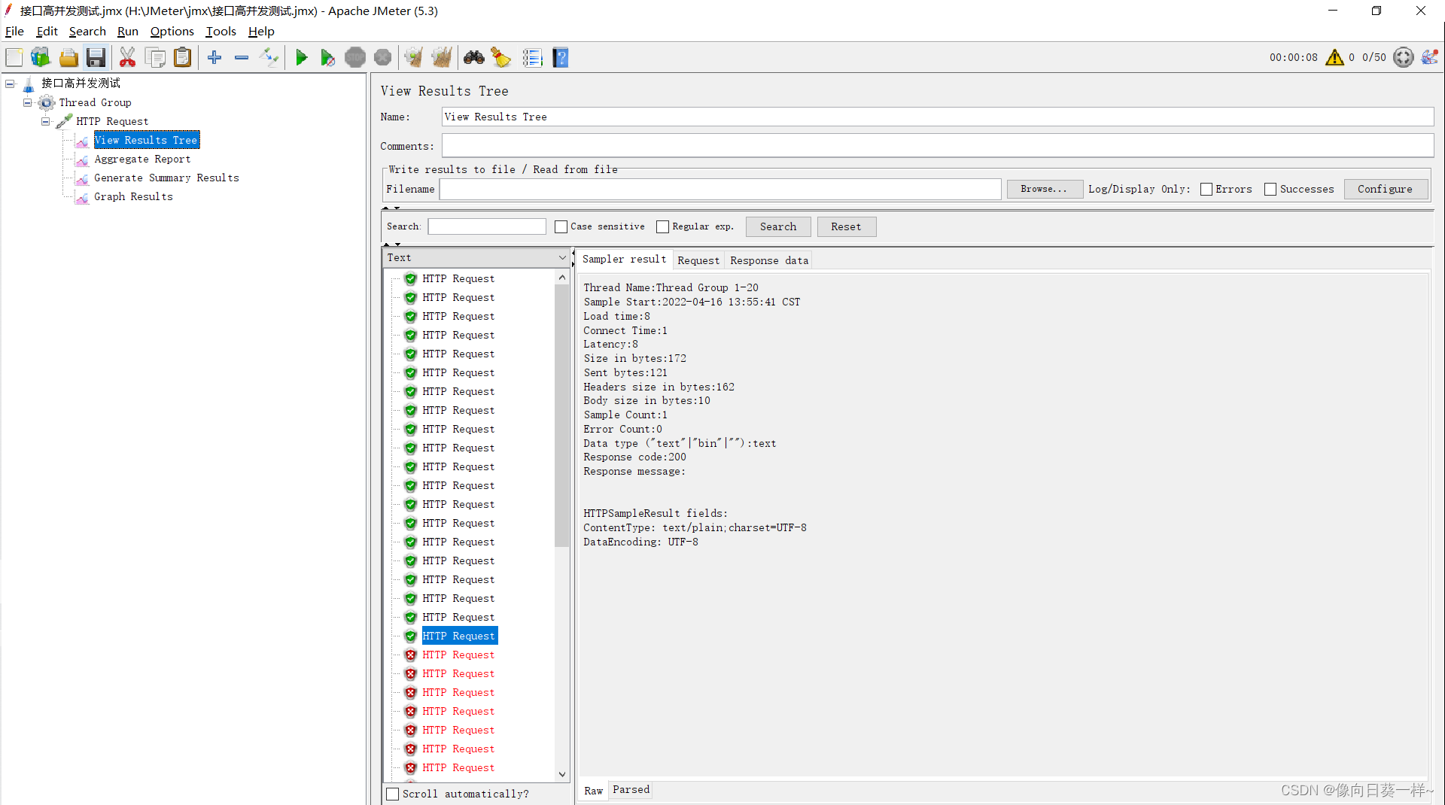Screen dimensions: 1445x805
Task: Click the Comments input field
Action: click(937, 146)
